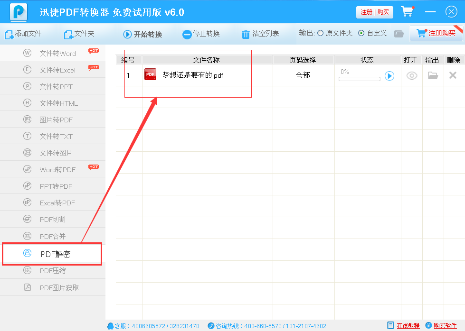Click file name 梦想还是要有的.pdf

[x=193, y=75]
